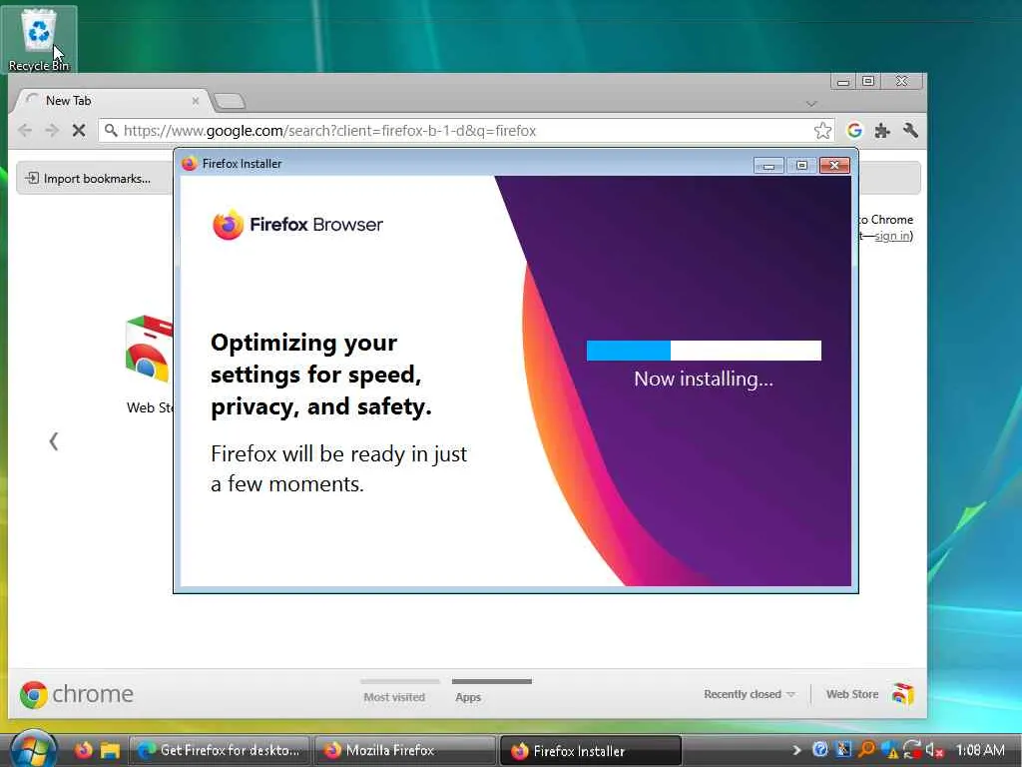Click the Firefox icon in installer title bar

pos(189,164)
